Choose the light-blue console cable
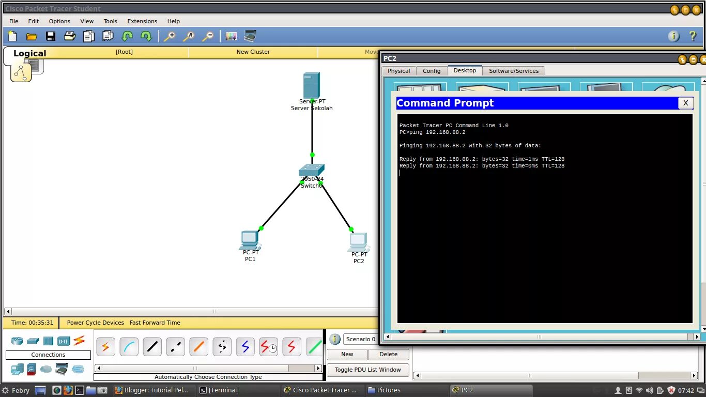This screenshot has height=397, width=706. (x=129, y=347)
